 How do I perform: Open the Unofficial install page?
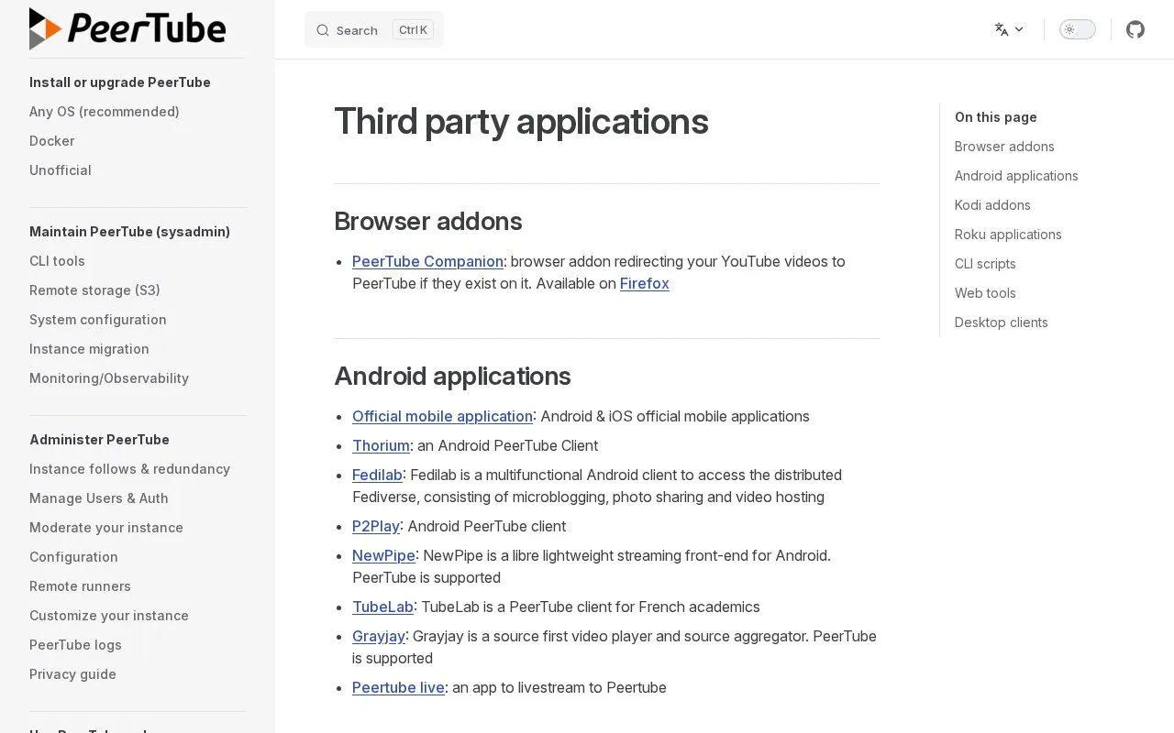[61, 170]
